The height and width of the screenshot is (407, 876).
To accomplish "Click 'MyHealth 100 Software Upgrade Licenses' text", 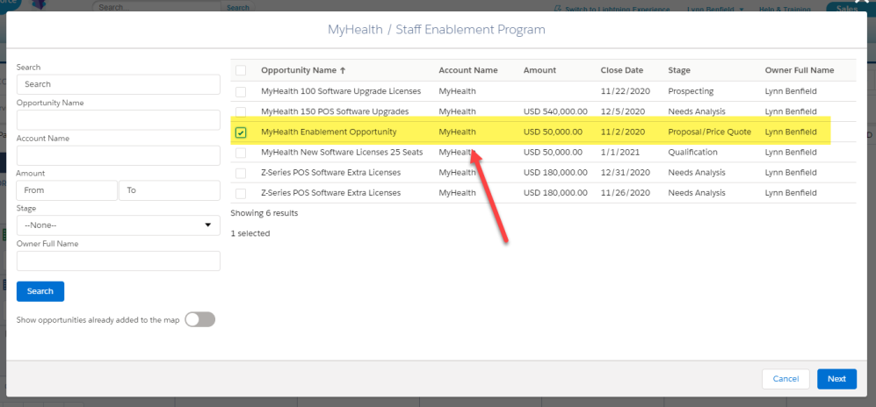I will pos(341,91).
